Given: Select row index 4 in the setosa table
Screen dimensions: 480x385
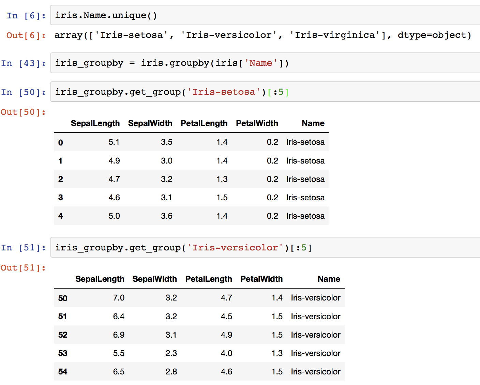Looking at the screenshot, I should coord(61,216).
